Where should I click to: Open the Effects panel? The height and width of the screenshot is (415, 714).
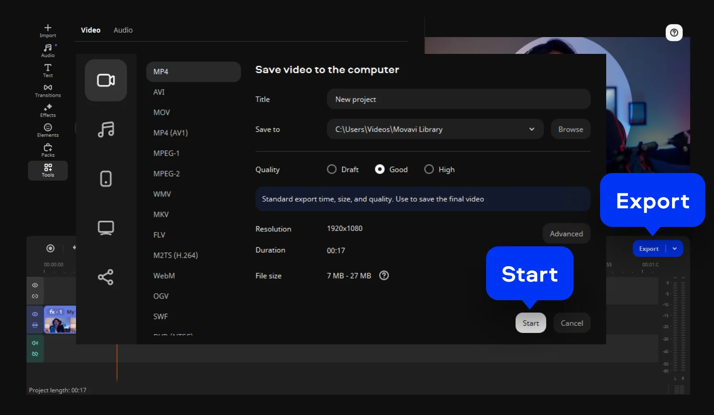[x=48, y=110]
